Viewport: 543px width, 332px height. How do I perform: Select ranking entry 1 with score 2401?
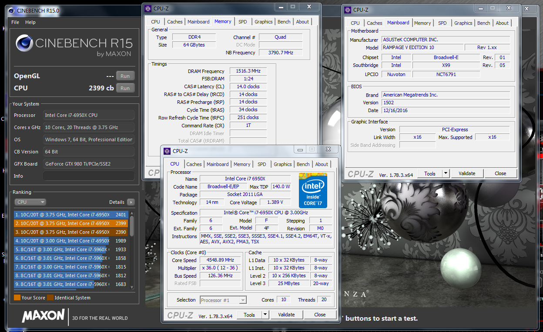tap(71, 215)
